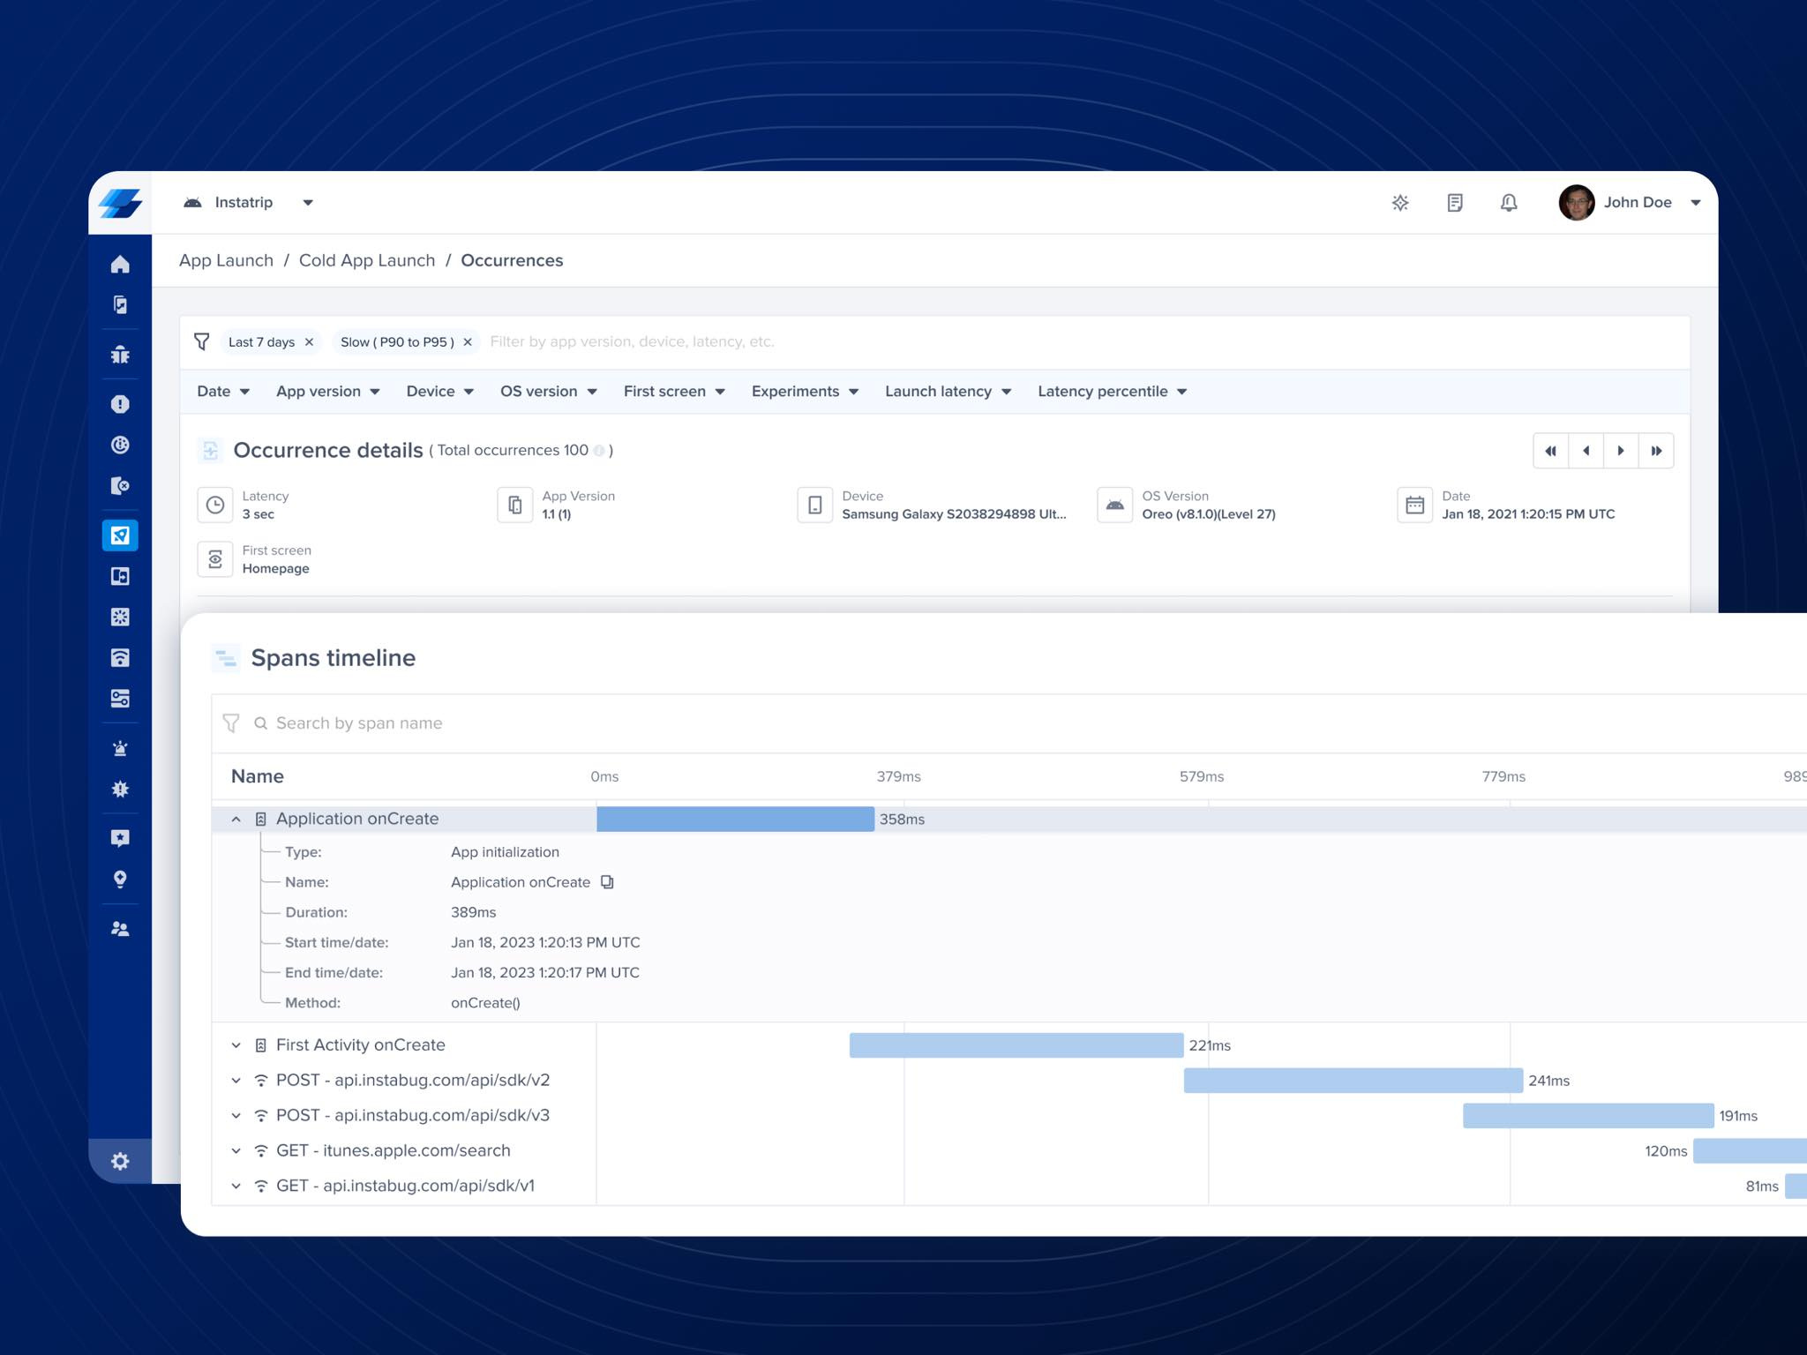This screenshot has width=1807, height=1355.
Task: Dismiss the Slow P90 to P95 filter
Action: pyautogui.click(x=467, y=341)
